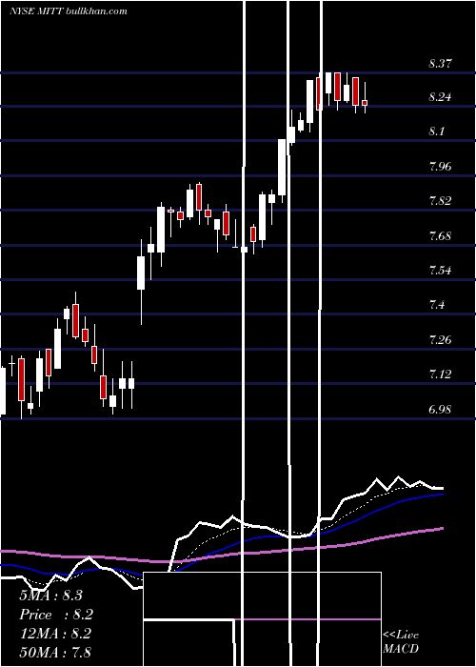Screen dimensions: 476x667
Task: Click the 7.54 price axis label
Action: 440,270
